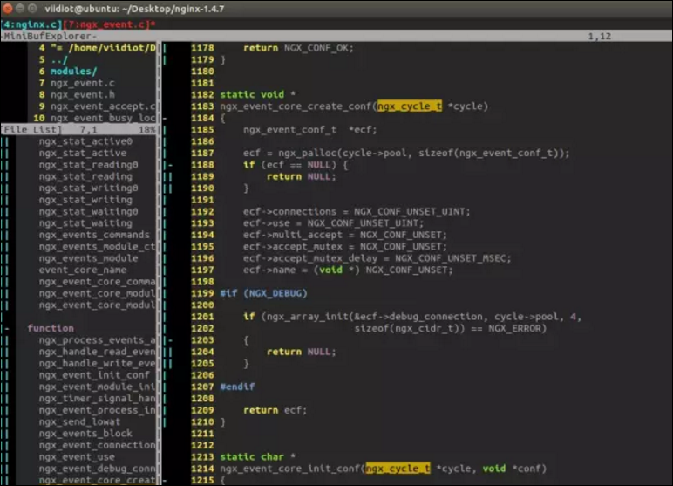673x486 pixels.
Task: Click the File List status bar
Action: (x=79, y=129)
